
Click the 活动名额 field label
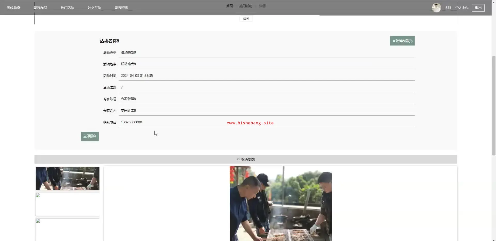click(x=110, y=87)
